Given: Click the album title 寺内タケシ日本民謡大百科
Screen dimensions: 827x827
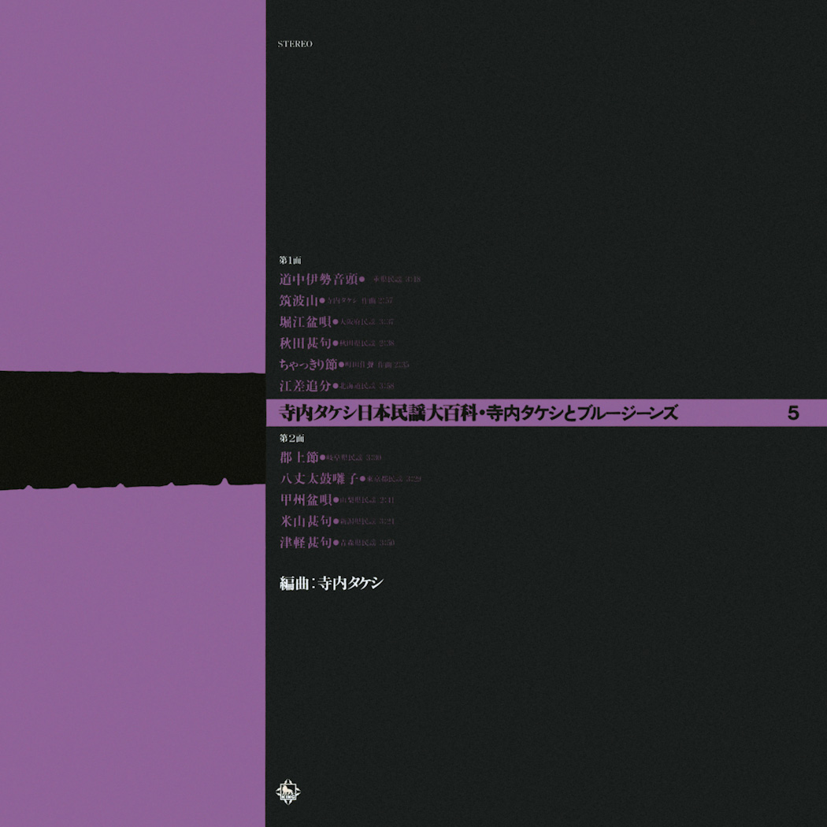Looking at the screenshot, I should [377, 413].
